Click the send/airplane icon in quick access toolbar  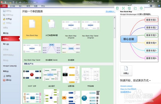(x=20, y=2)
